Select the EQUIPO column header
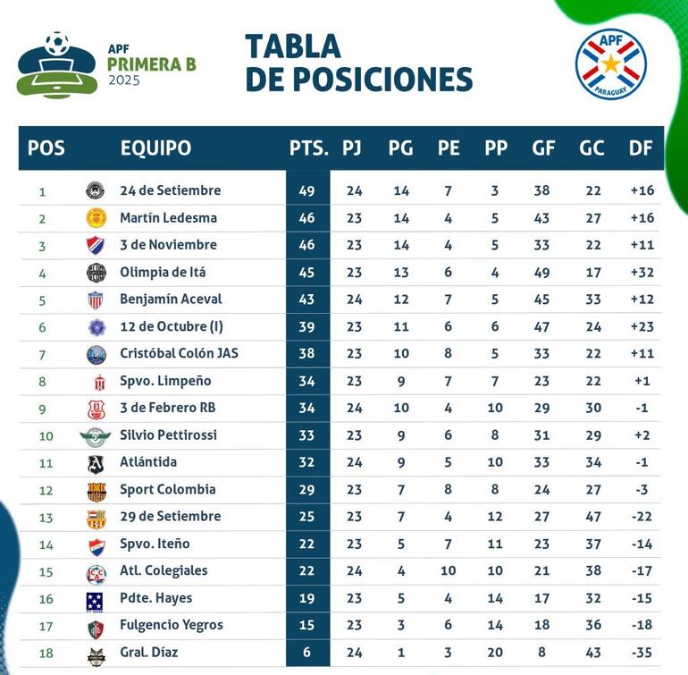This screenshot has height=675, width=688. pyautogui.click(x=155, y=148)
